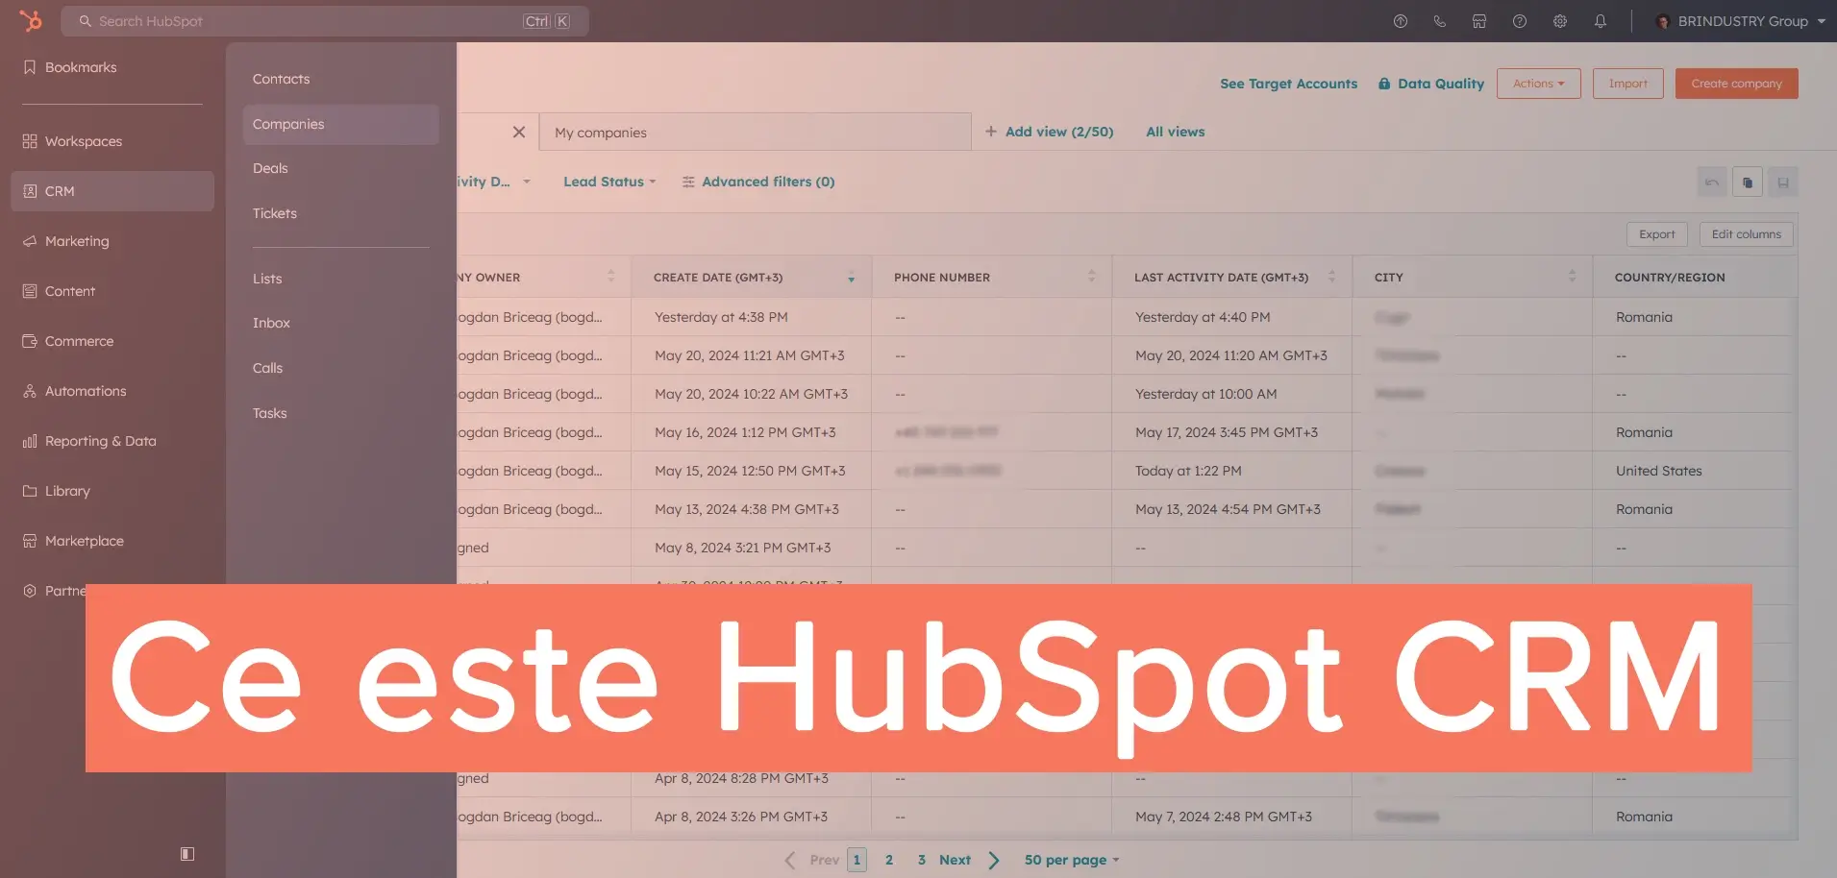Click the Prev page button

(812, 860)
